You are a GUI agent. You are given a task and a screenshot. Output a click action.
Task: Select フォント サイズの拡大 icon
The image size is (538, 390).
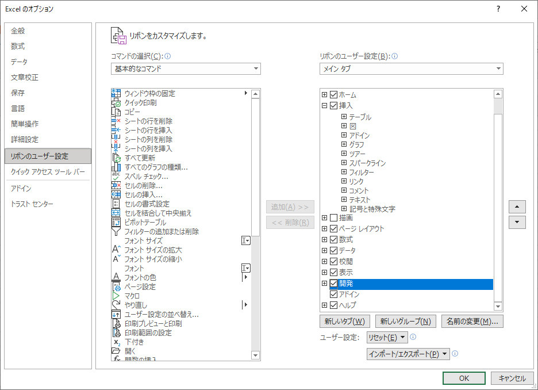tap(116, 250)
